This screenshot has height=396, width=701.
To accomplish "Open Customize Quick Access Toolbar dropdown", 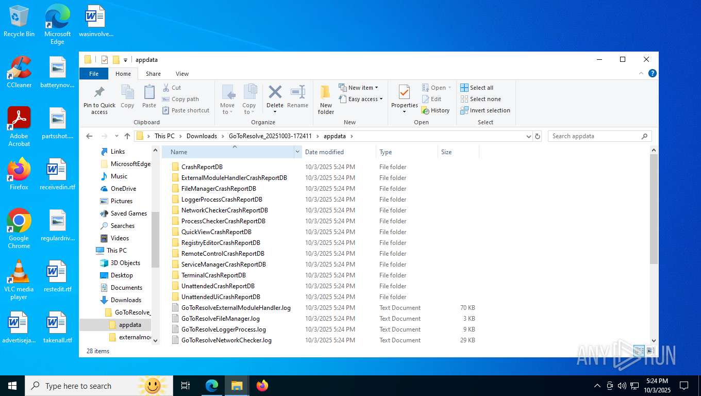I will [125, 60].
